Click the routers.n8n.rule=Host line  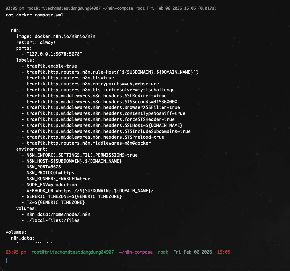point(112,72)
